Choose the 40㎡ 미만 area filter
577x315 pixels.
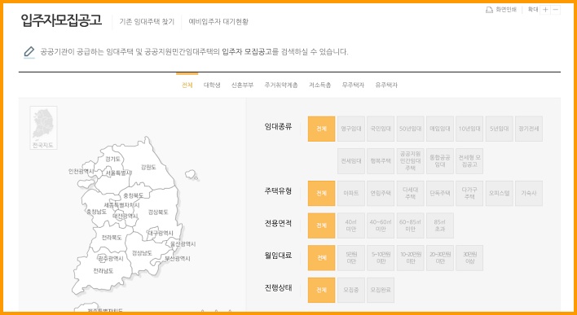pos(351,225)
